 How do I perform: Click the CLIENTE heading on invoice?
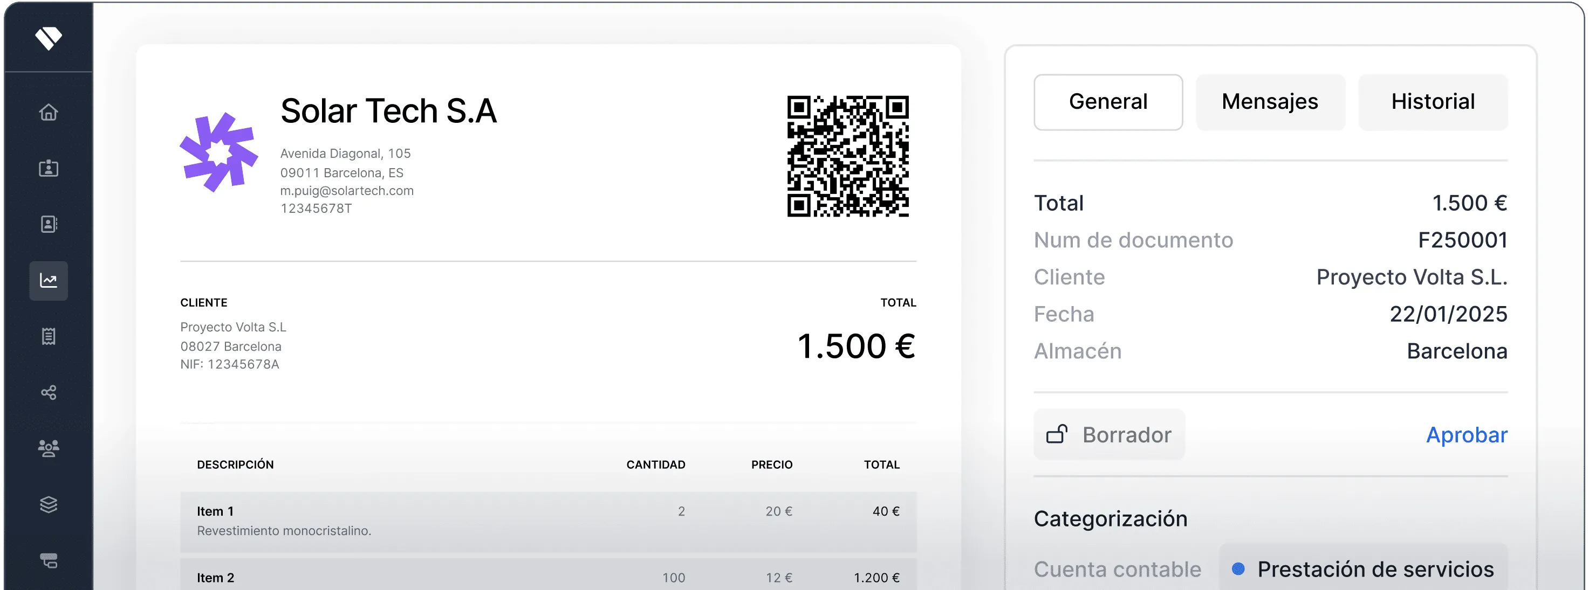click(203, 303)
